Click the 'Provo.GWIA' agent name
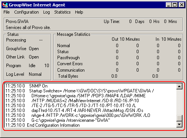Viewport: 187px width, 138px height. pos(17,21)
